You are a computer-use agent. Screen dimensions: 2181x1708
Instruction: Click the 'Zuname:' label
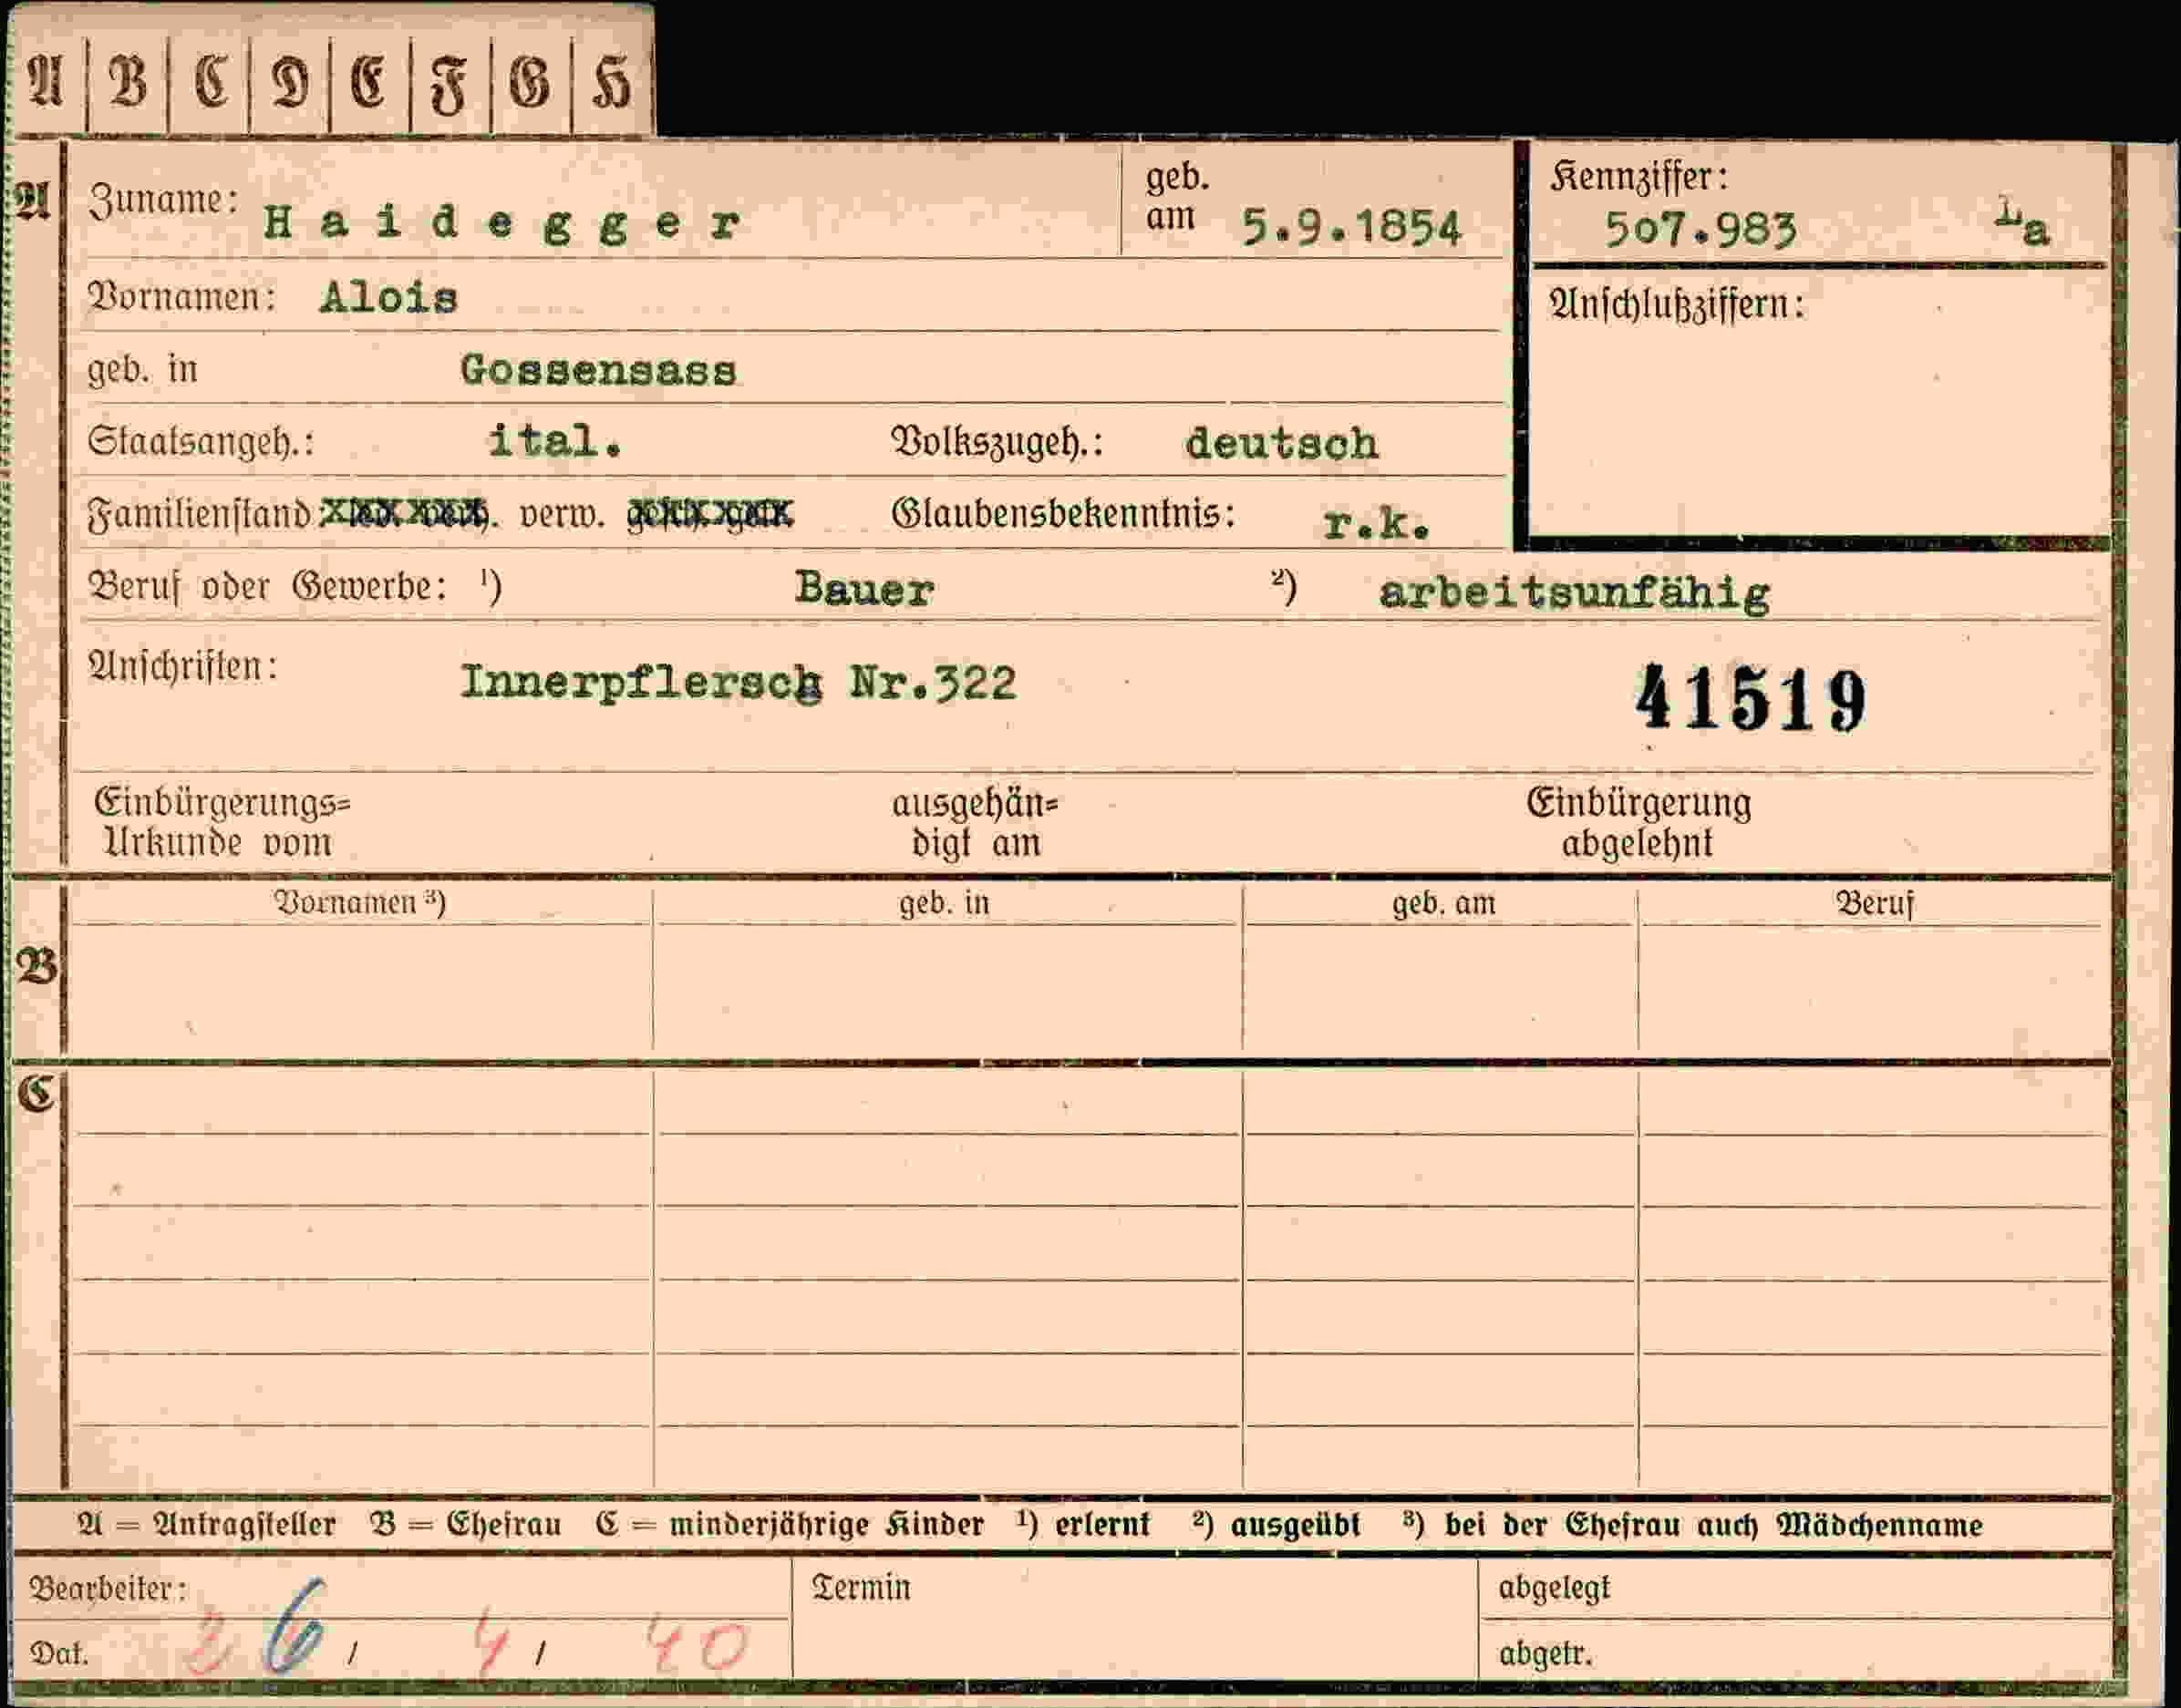[x=164, y=200]
